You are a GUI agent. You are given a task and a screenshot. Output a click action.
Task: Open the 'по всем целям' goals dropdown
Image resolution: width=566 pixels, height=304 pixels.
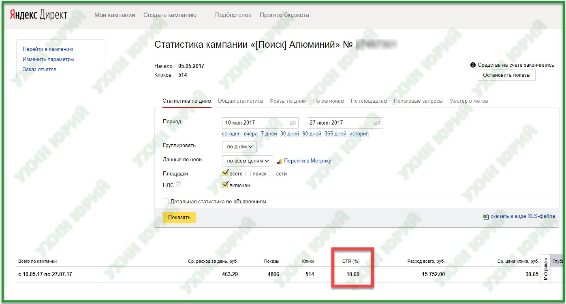point(248,161)
